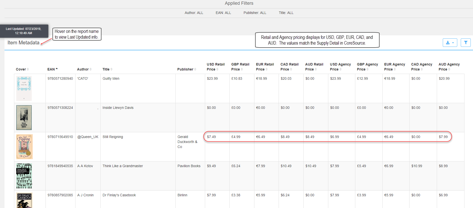The width and height of the screenshot is (473, 208).
Task: Sort by EUR Retail Price column
Action: pos(265,67)
